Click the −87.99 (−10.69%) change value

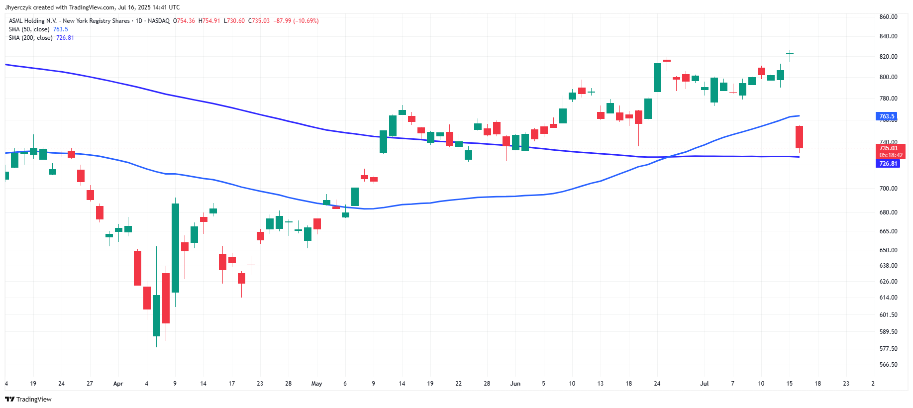click(x=296, y=21)
